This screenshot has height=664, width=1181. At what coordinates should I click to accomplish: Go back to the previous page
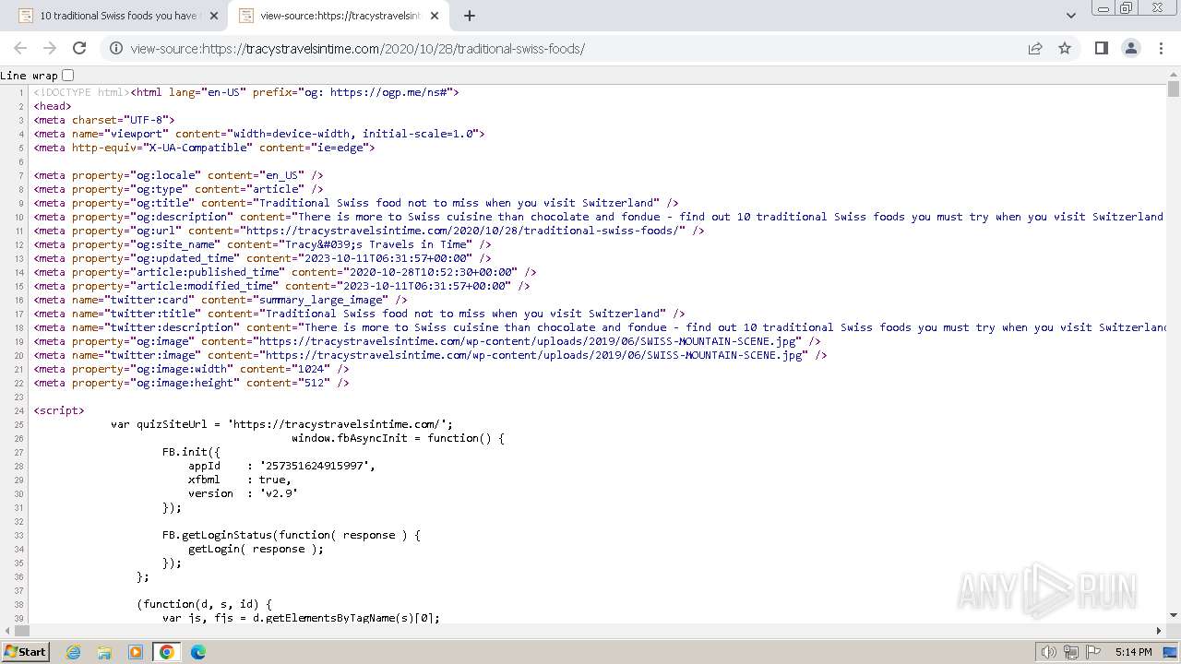20,48
